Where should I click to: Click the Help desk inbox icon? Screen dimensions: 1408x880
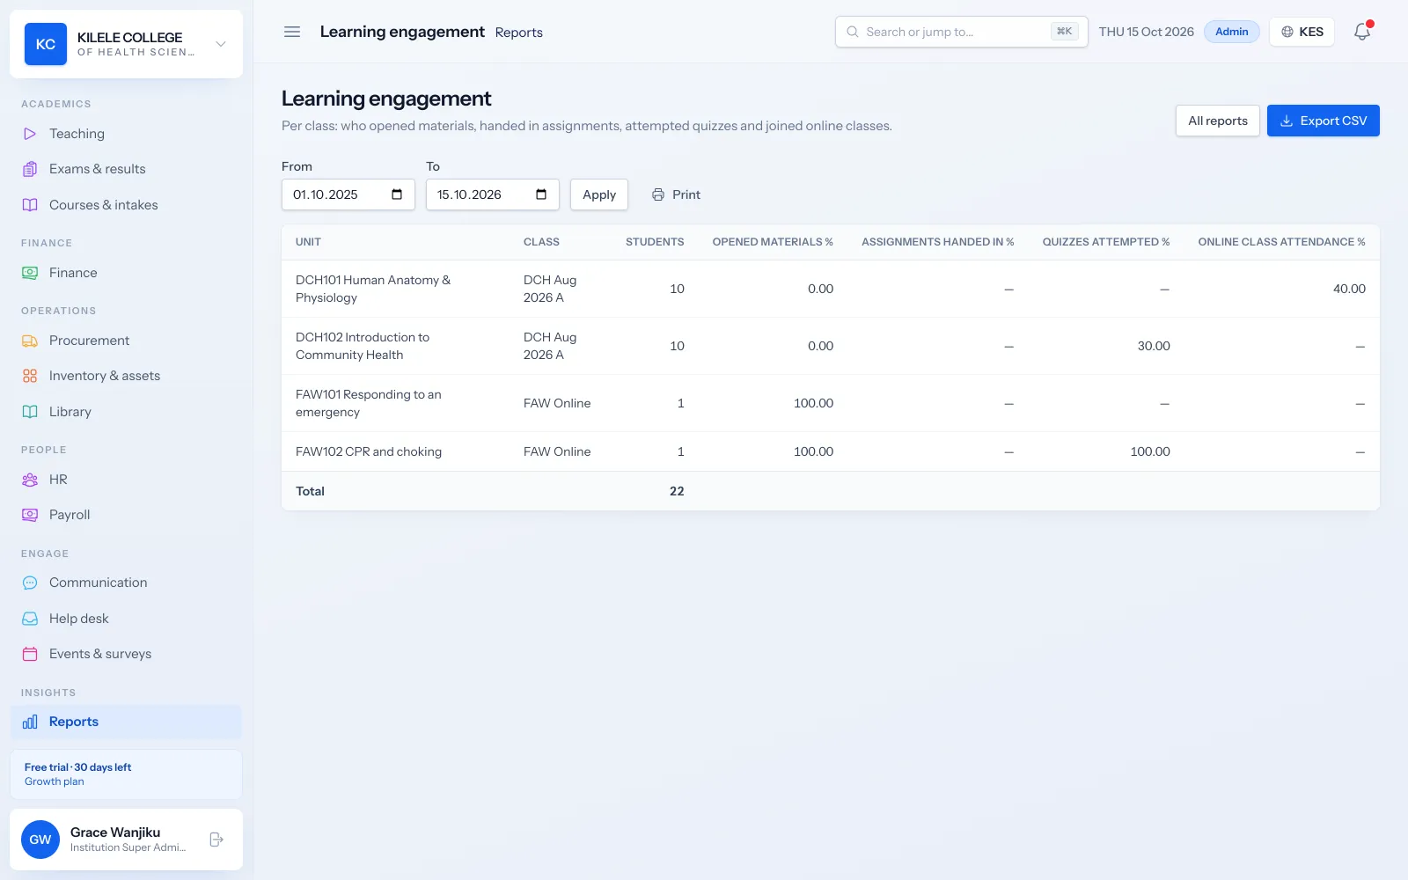click(30, 619)
